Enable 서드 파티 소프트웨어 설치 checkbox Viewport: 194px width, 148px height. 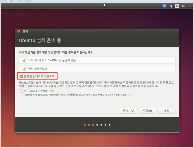21,91
